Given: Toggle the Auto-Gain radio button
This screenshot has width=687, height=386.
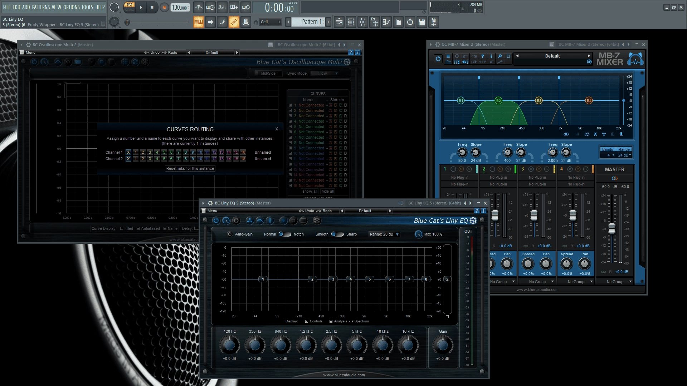Looking at the screenshot, I should point(230,234).
